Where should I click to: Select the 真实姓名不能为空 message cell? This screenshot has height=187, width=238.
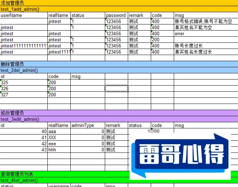(206, 27)
